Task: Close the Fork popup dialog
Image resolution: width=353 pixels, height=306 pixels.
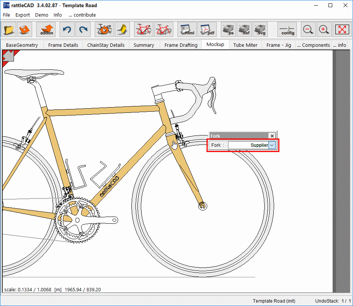Action: tap(272, 136)
